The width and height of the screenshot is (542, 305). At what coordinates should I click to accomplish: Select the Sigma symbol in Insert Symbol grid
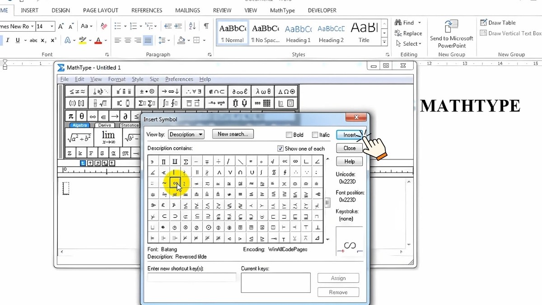click(x=186, y=161)
